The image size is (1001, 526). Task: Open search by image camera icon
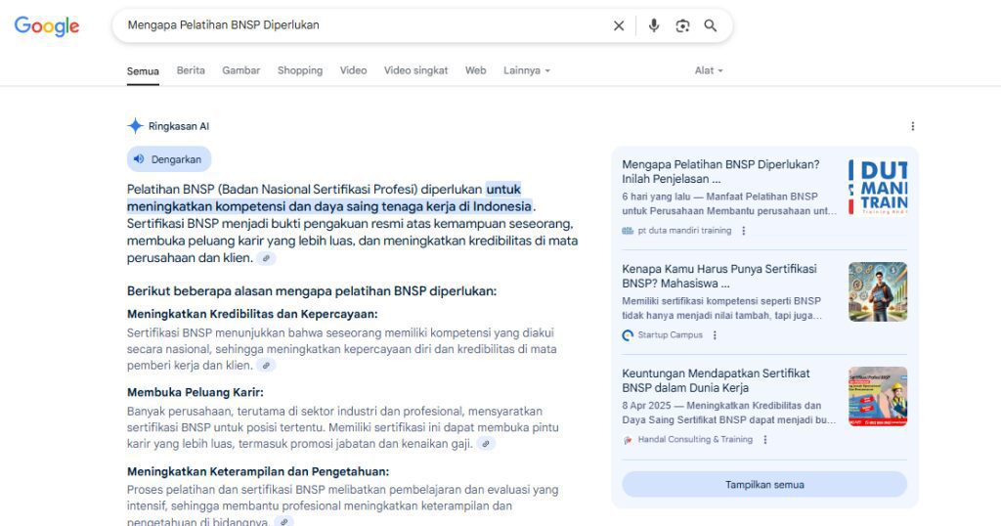pos(682,25)
